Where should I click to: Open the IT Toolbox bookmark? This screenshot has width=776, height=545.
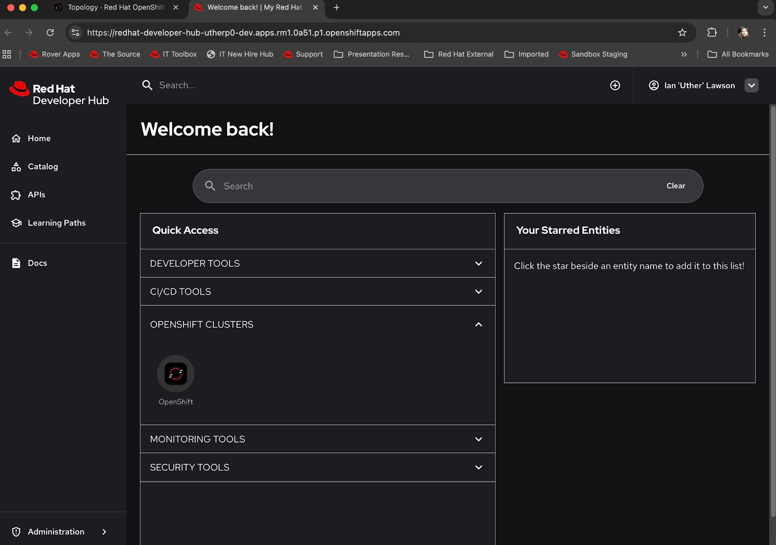174,54
